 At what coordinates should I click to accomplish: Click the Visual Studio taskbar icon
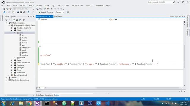38,103
